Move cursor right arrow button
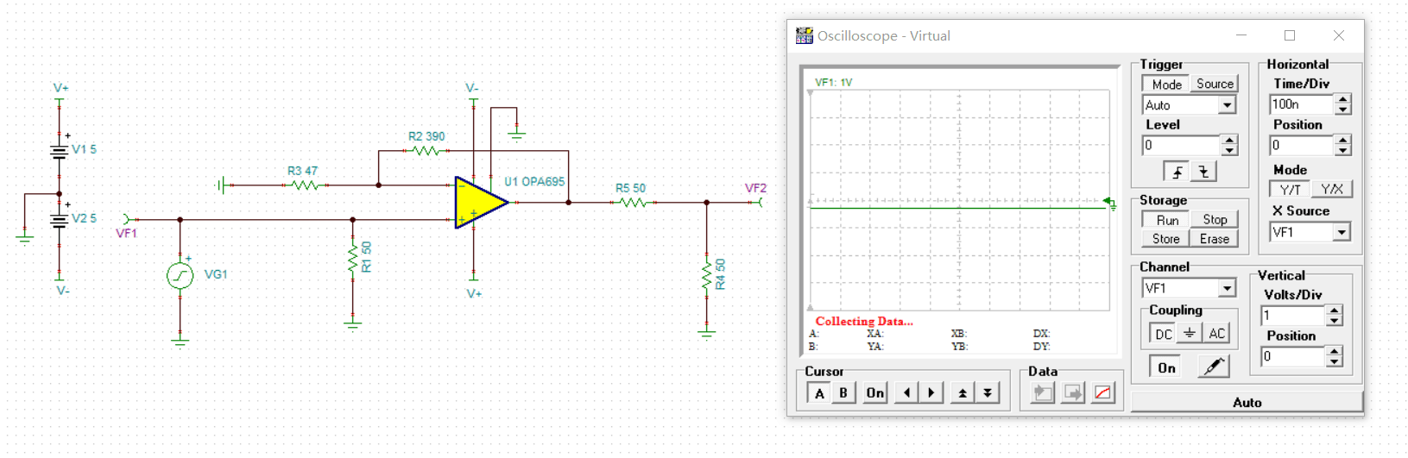 point(931,392)
